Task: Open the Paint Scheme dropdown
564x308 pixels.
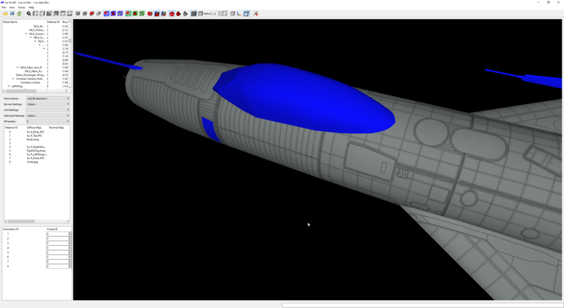Action: tap(48, 98)
